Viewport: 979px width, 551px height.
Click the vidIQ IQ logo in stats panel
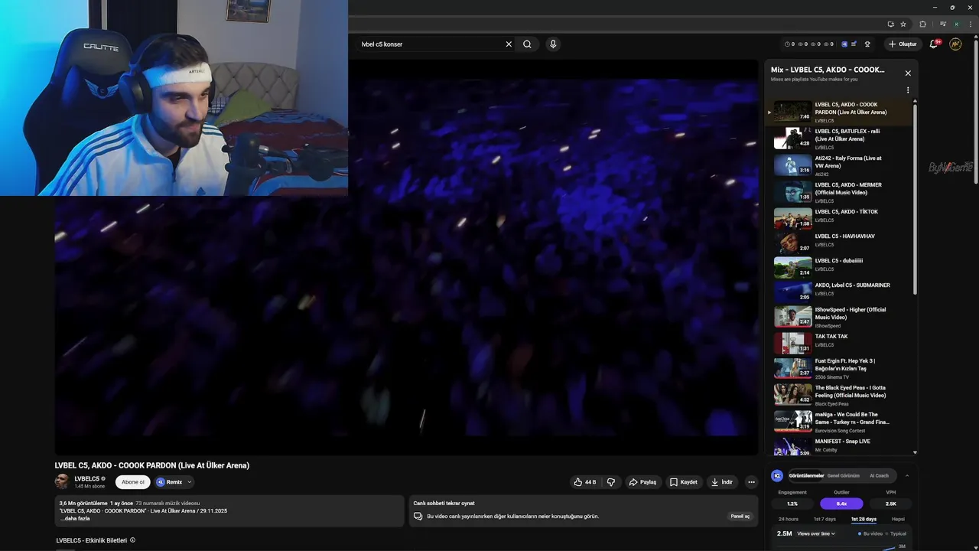[x=777, y=475]
